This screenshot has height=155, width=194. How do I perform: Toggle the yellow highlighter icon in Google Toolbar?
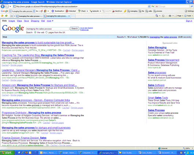tap(125, 11)
